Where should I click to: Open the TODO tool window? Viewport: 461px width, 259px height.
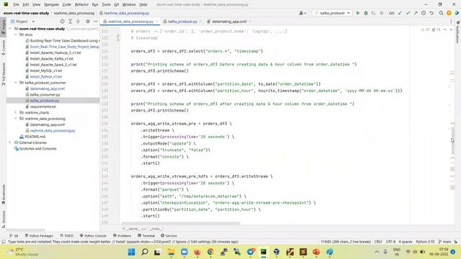66,235
